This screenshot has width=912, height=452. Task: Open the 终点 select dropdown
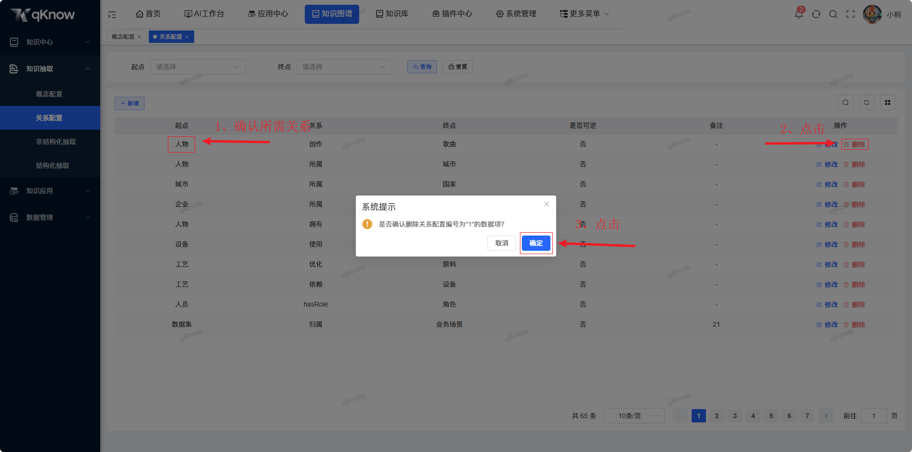point(344,67)
